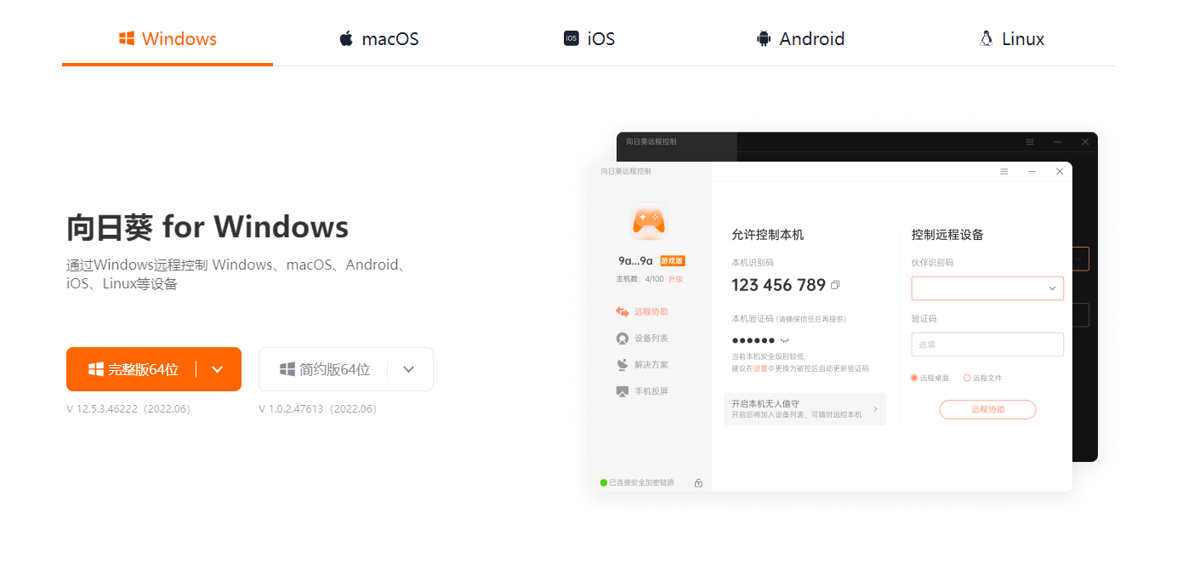This screenshot has width=1177, height=564.
Task: Click the Windows logo on 简约版 button
Action: pos(287,369)
